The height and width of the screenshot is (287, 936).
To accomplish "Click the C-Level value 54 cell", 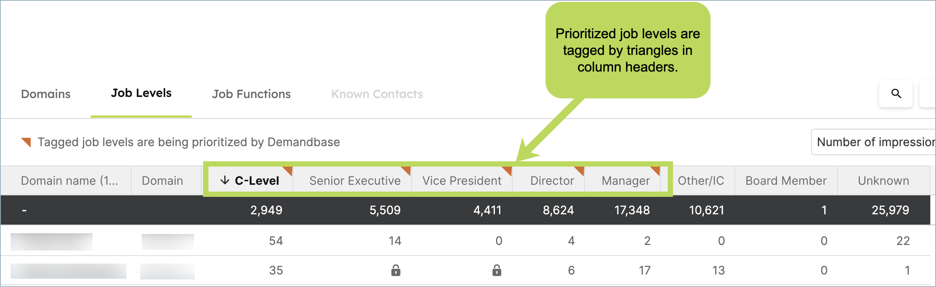I will (276, 241).
